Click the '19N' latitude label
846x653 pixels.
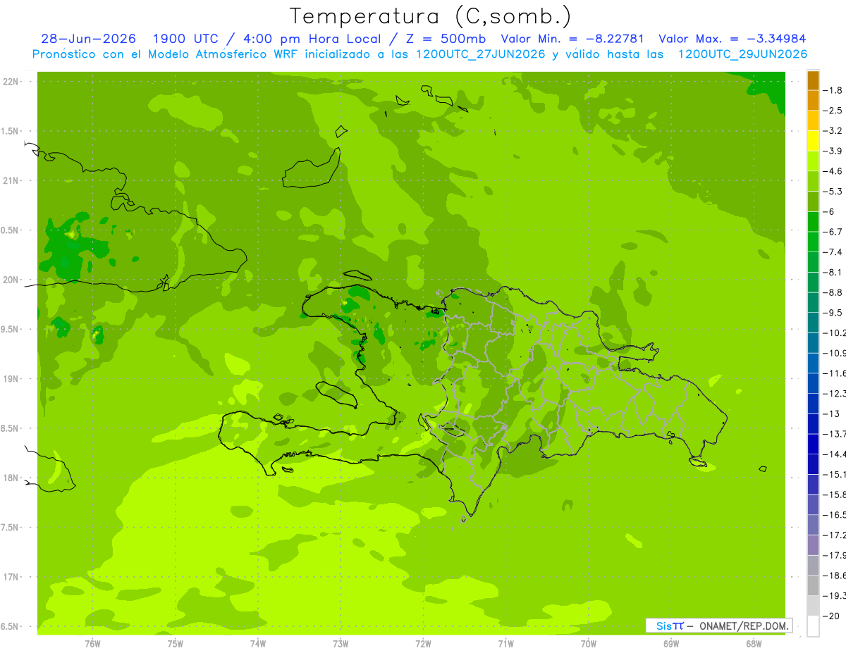tap(12, 379)
